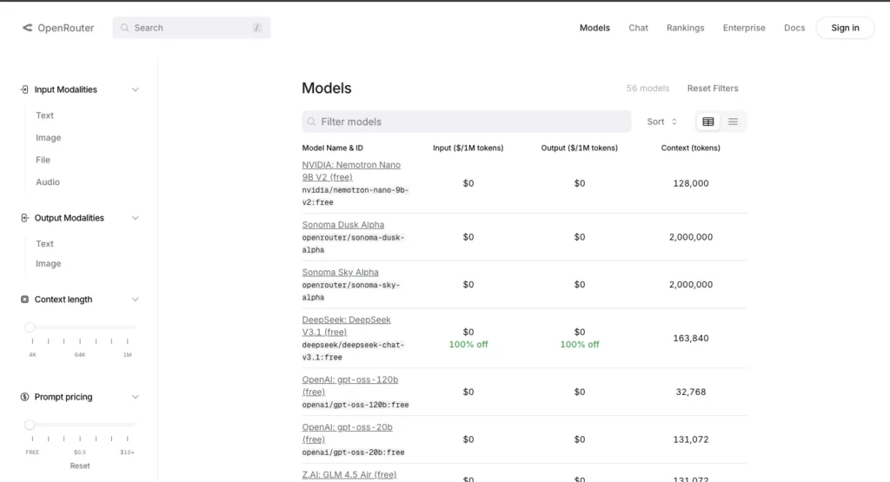Click the 56 models count text
This screenshot has height=482, width=890.
click(x=648, y=89)
